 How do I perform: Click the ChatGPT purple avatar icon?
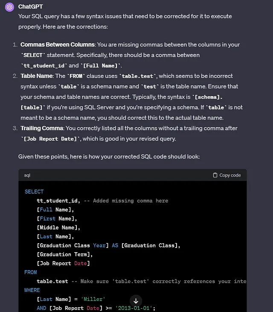[x=9, y=7]
